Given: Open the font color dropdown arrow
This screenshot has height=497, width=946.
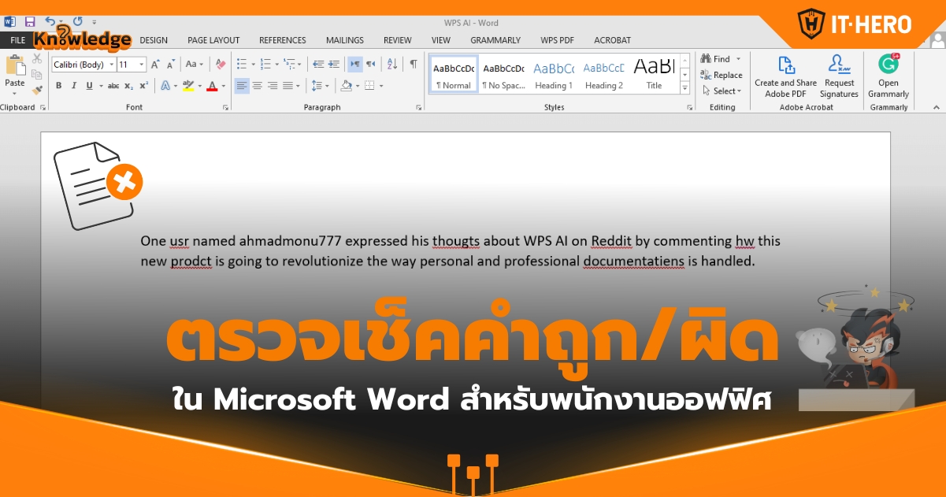Looking at the screenshot, I should (x=223, y=86).
